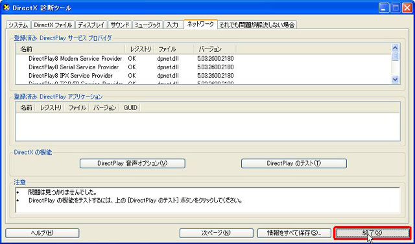Screen dimensions: 415x244
Task: Click ファイル header in applications list
Action: tap(77, 107)
